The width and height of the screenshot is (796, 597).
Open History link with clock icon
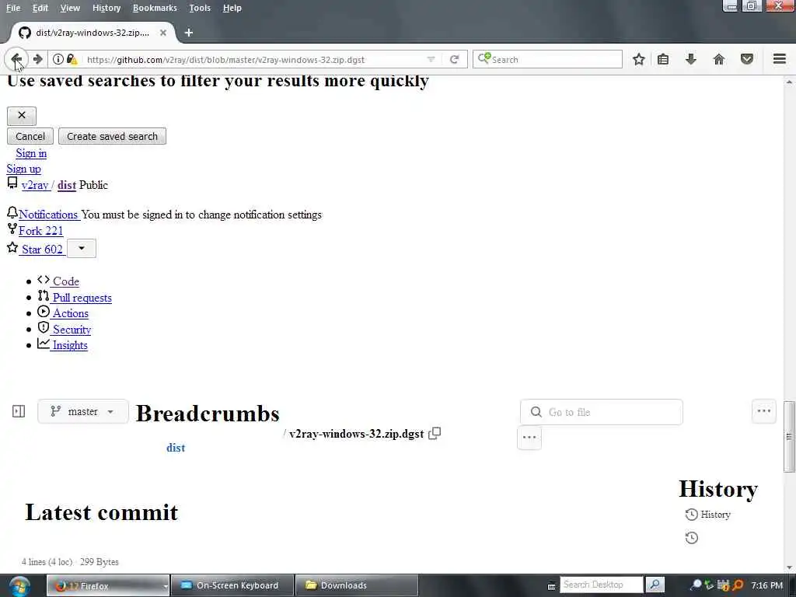pos(707,515)
